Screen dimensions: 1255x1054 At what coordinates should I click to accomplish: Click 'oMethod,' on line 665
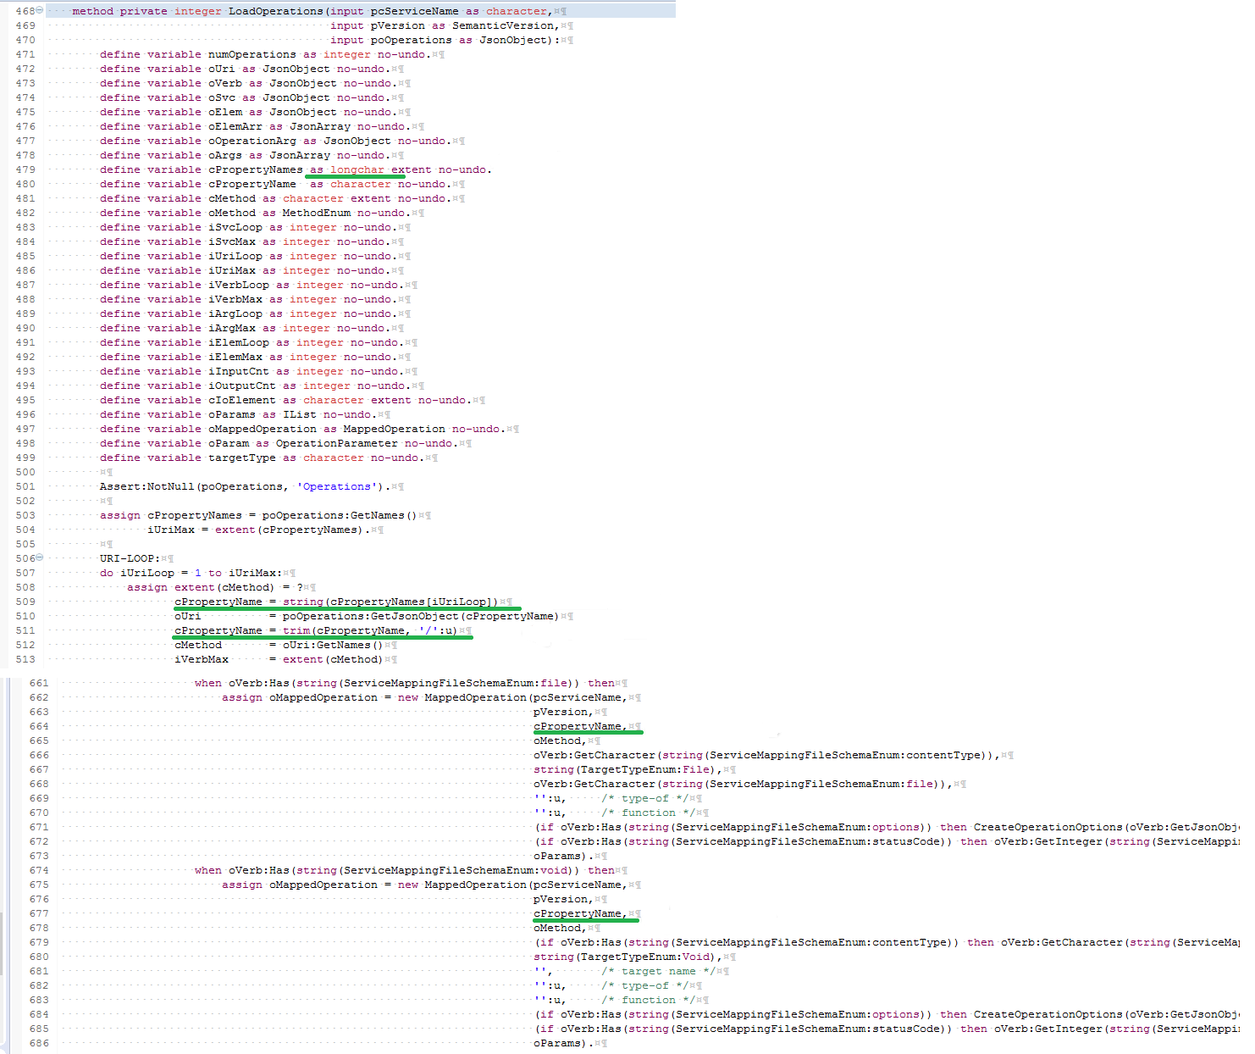[x=561, y=741]
